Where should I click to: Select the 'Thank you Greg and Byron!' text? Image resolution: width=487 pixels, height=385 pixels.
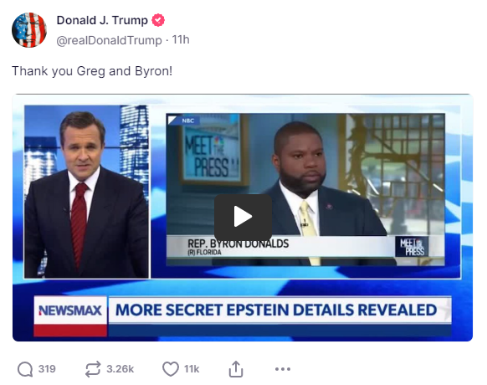[x=92, y=71]
